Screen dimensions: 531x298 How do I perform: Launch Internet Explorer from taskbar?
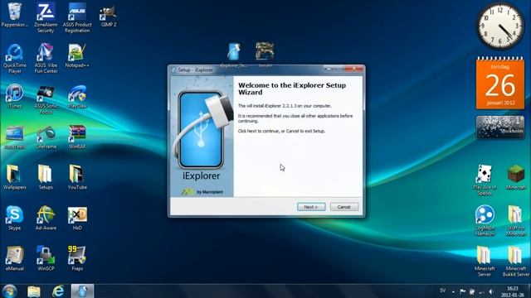[58, 291]
